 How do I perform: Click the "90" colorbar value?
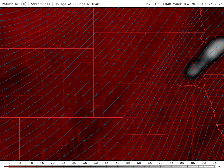pos(204,163)
